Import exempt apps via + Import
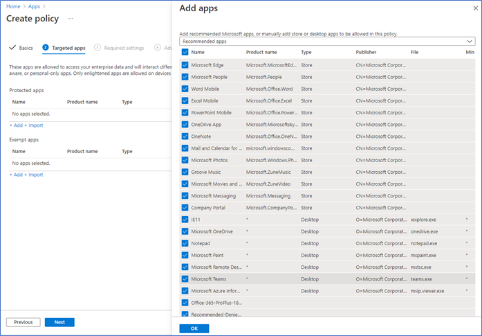482x336 pixels. (33, 175)
